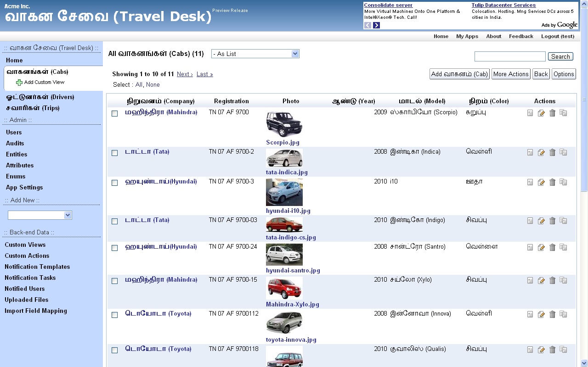
Task: Open the hyundai-santro.jpg file link
Action: 293,270
